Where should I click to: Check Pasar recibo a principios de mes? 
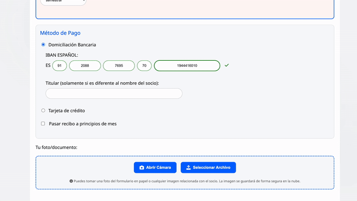point(43,124)
